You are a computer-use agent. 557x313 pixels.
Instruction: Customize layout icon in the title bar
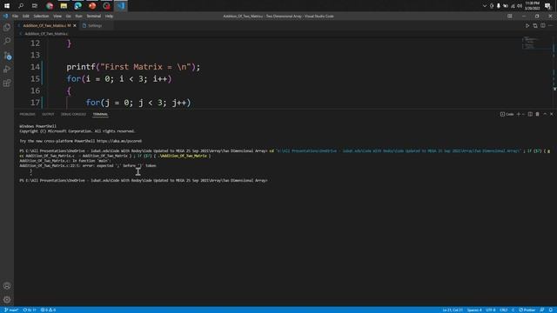pyautogui.click(x=510, y=16)
